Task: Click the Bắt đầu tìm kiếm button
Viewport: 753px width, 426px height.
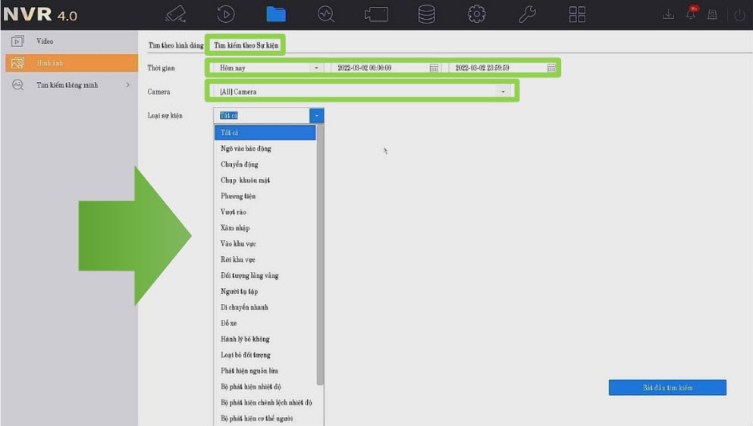Action: click(x=667, y=387)
